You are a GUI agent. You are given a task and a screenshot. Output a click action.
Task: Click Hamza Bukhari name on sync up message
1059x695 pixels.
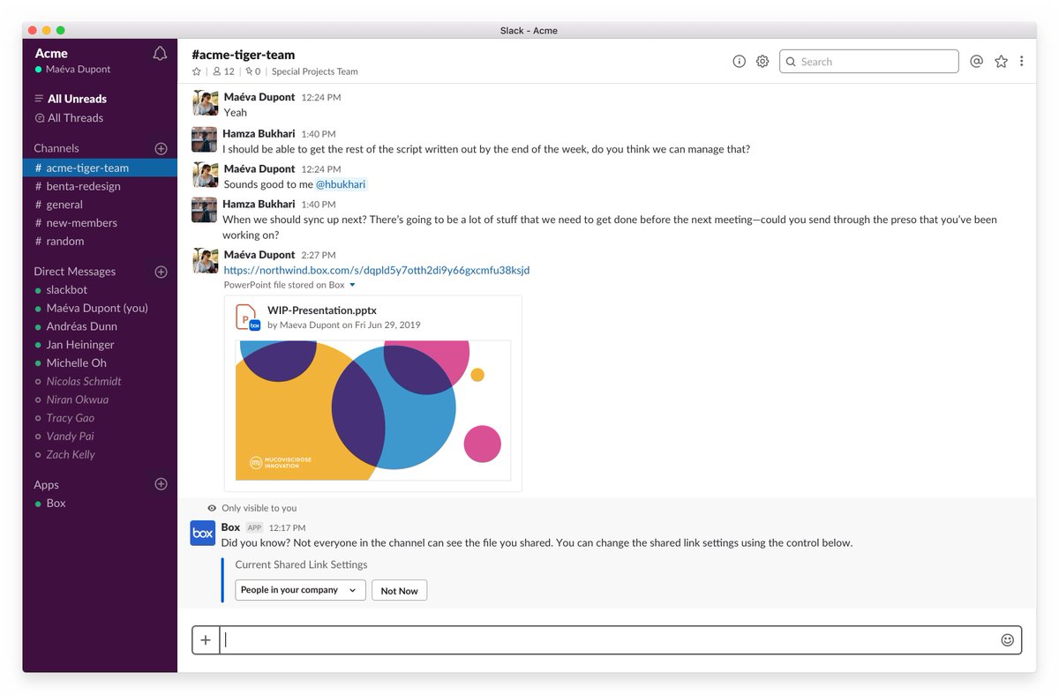(x=259, y=205)
